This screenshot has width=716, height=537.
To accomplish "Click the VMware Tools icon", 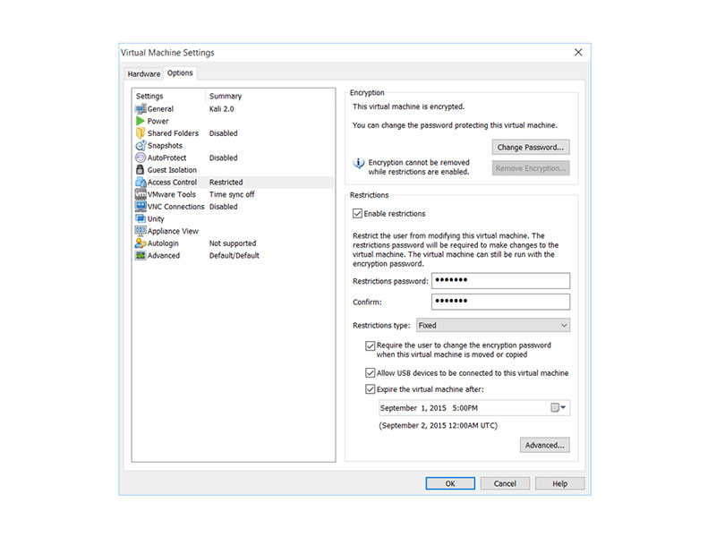I will (141, 194).
